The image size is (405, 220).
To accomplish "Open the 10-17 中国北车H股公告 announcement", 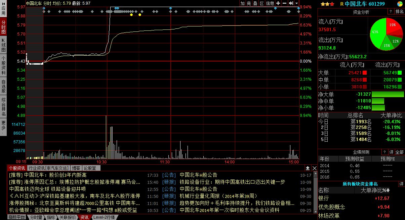I will [198, 175].
